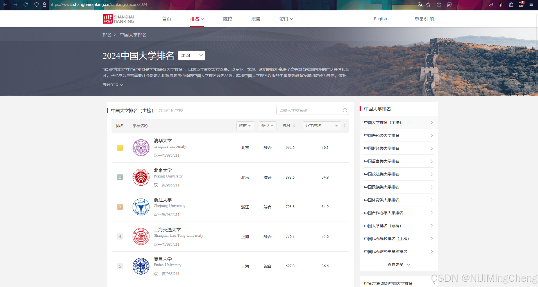The image size is (538, 287).
Task: Click the rank 2 silver badge
Action: click(x=120, y=177)
